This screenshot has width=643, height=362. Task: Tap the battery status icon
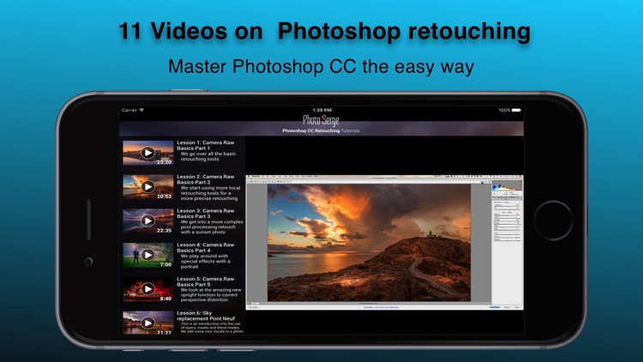[516, 110]
